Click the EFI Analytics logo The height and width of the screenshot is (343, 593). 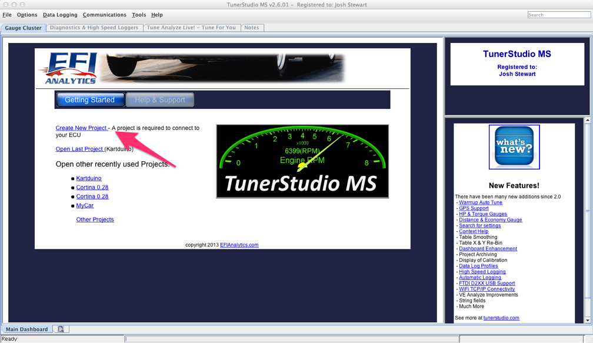(68, 68)
